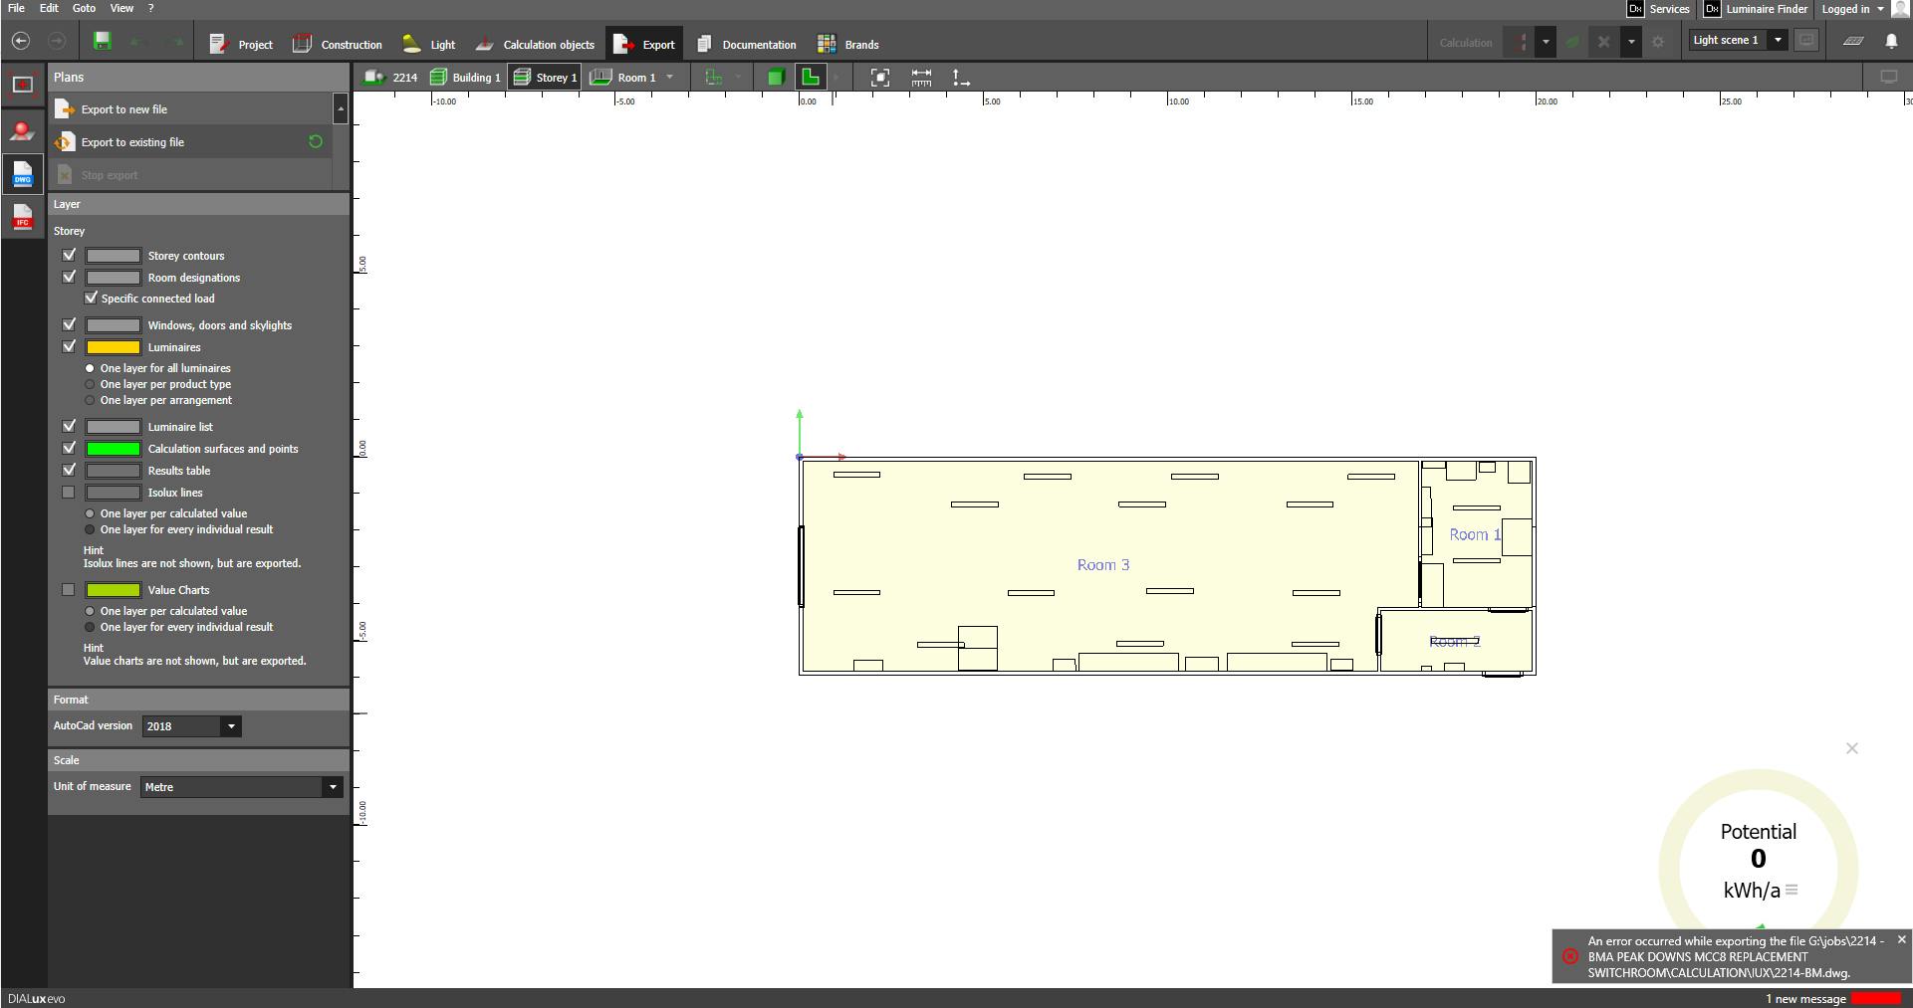Open the Project tab
Viewport: 1913px width, 1008px height.
(x=241, y=44)
